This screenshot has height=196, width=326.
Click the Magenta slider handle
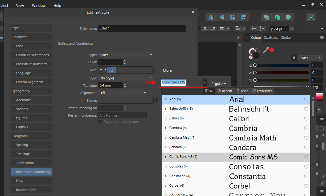pos(255,73)
